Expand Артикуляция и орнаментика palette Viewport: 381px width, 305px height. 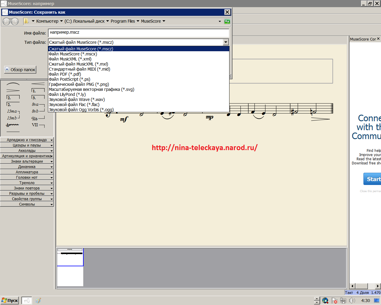pos(27,156)
